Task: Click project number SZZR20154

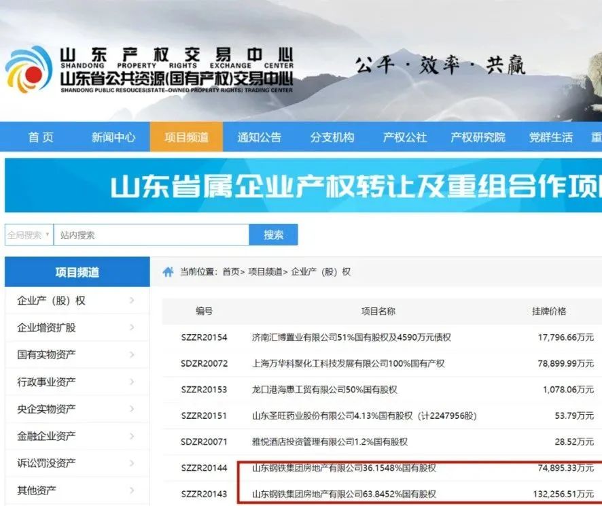Action: point(205,337)
